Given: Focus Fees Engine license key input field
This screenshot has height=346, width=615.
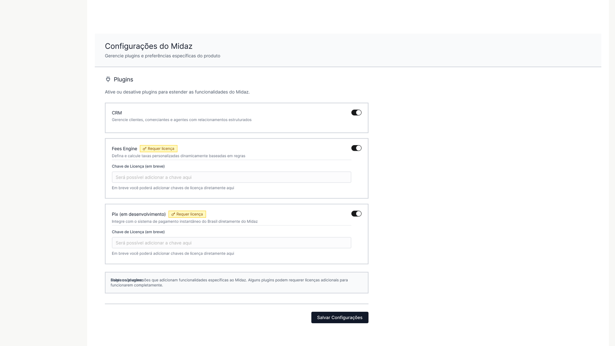Looking at the screenshot, I should 231,177.
